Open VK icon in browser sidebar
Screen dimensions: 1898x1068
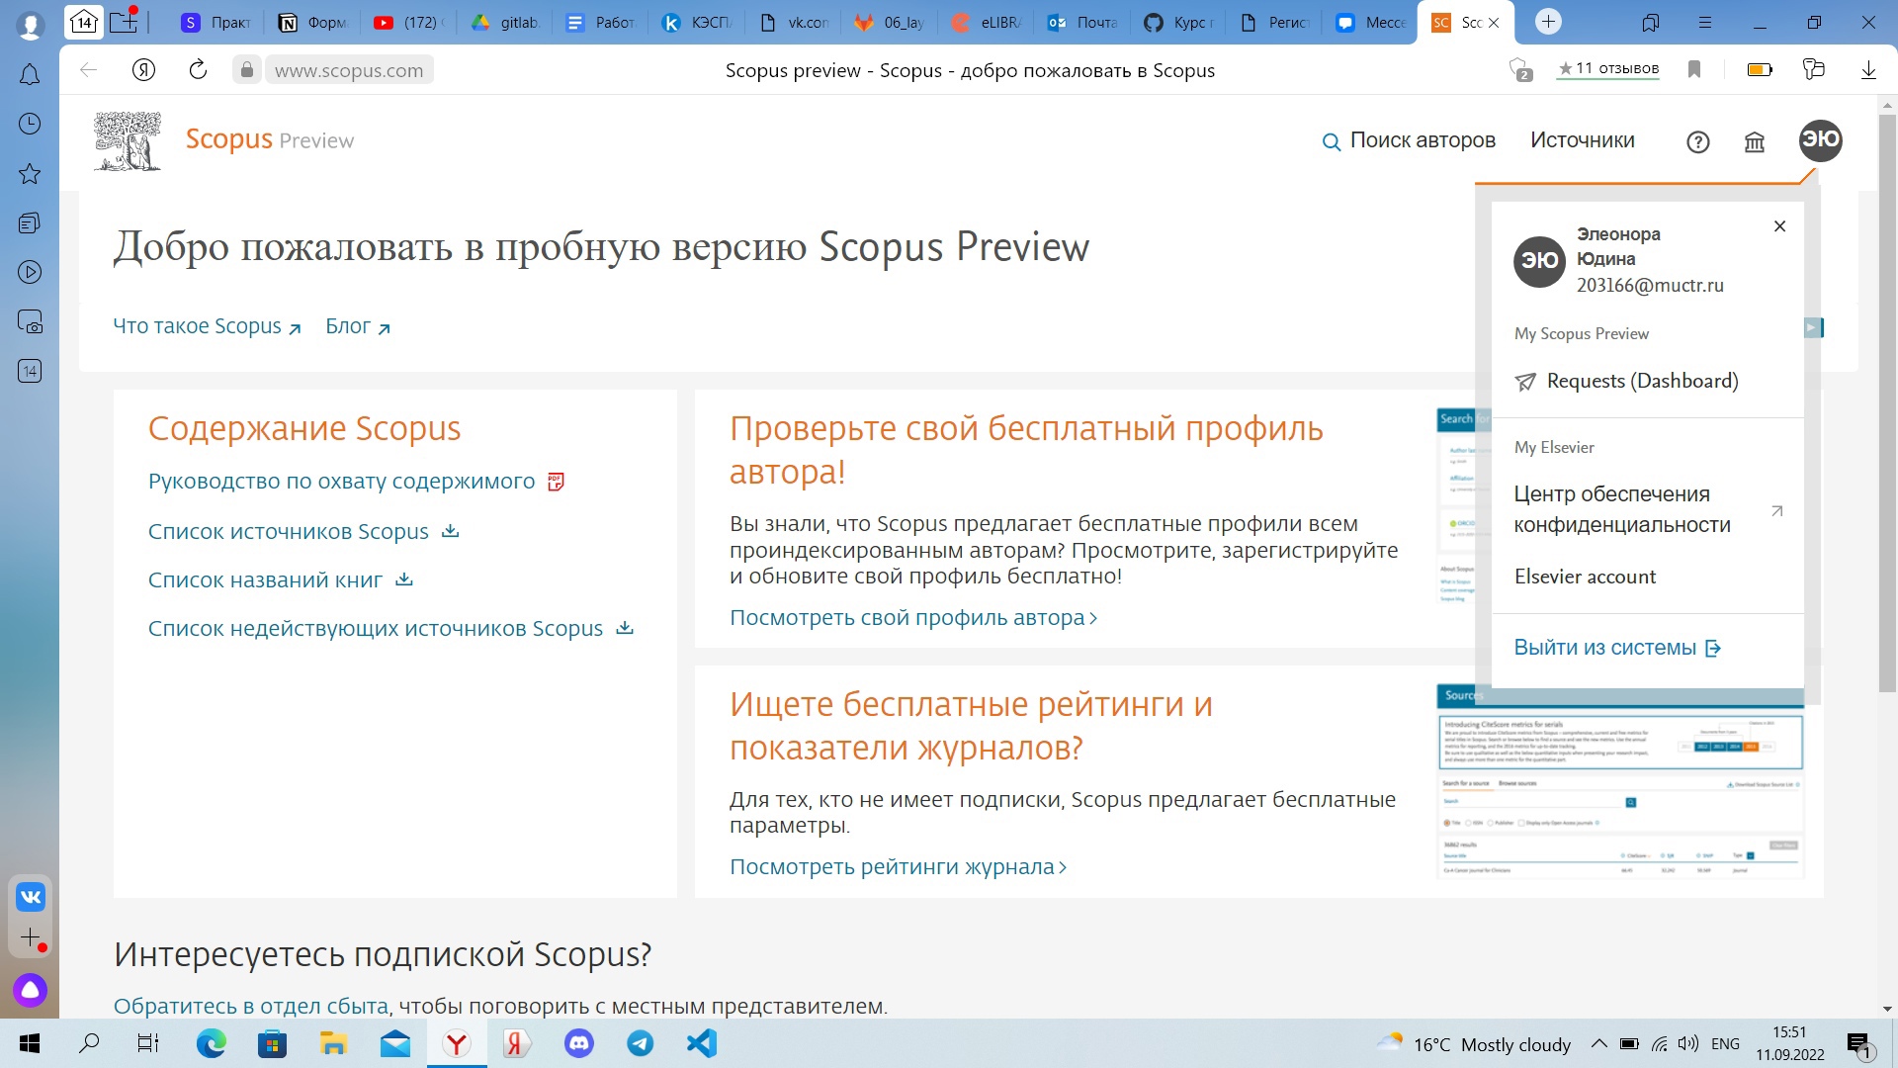(31, 897)
